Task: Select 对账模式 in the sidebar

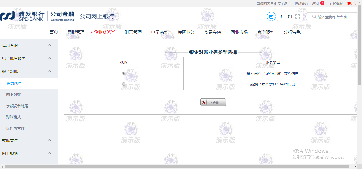Action: [14, 117]
